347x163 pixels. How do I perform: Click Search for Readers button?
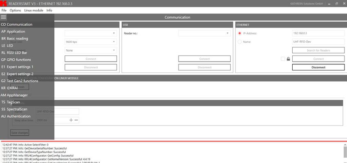coord(318,51)
